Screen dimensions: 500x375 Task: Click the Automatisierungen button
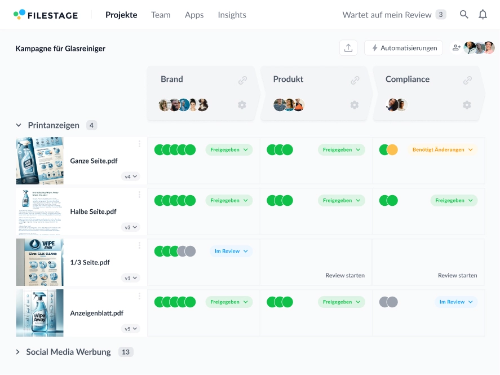coord(404,48)
